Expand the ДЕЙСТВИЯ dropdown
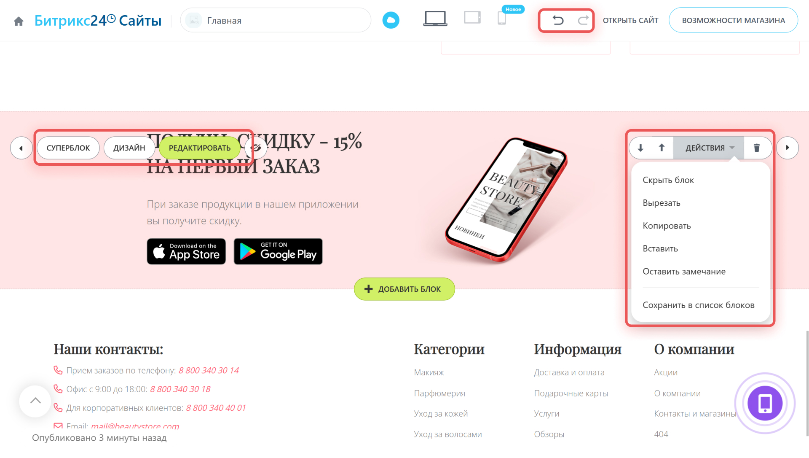The width and height of the screenshot is (809, 458). click(709, 148)
